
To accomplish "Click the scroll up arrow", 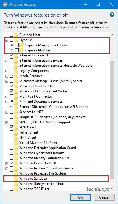I will (112, 35).
